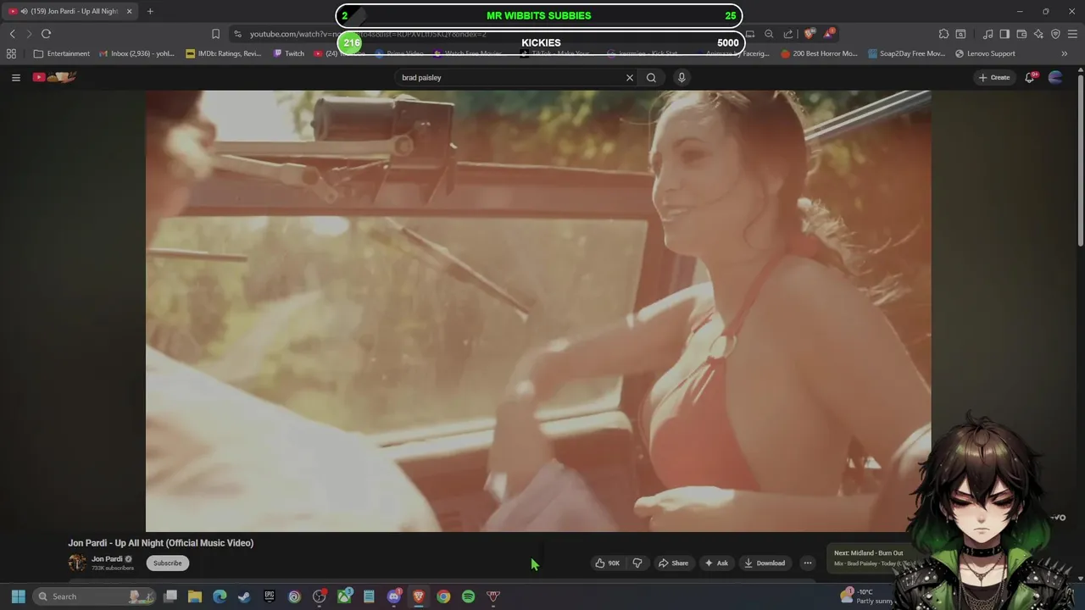Click the address bar URL youtube.com/watch
Viewport: 1085px width, 610px height.
tap(368, 34)
